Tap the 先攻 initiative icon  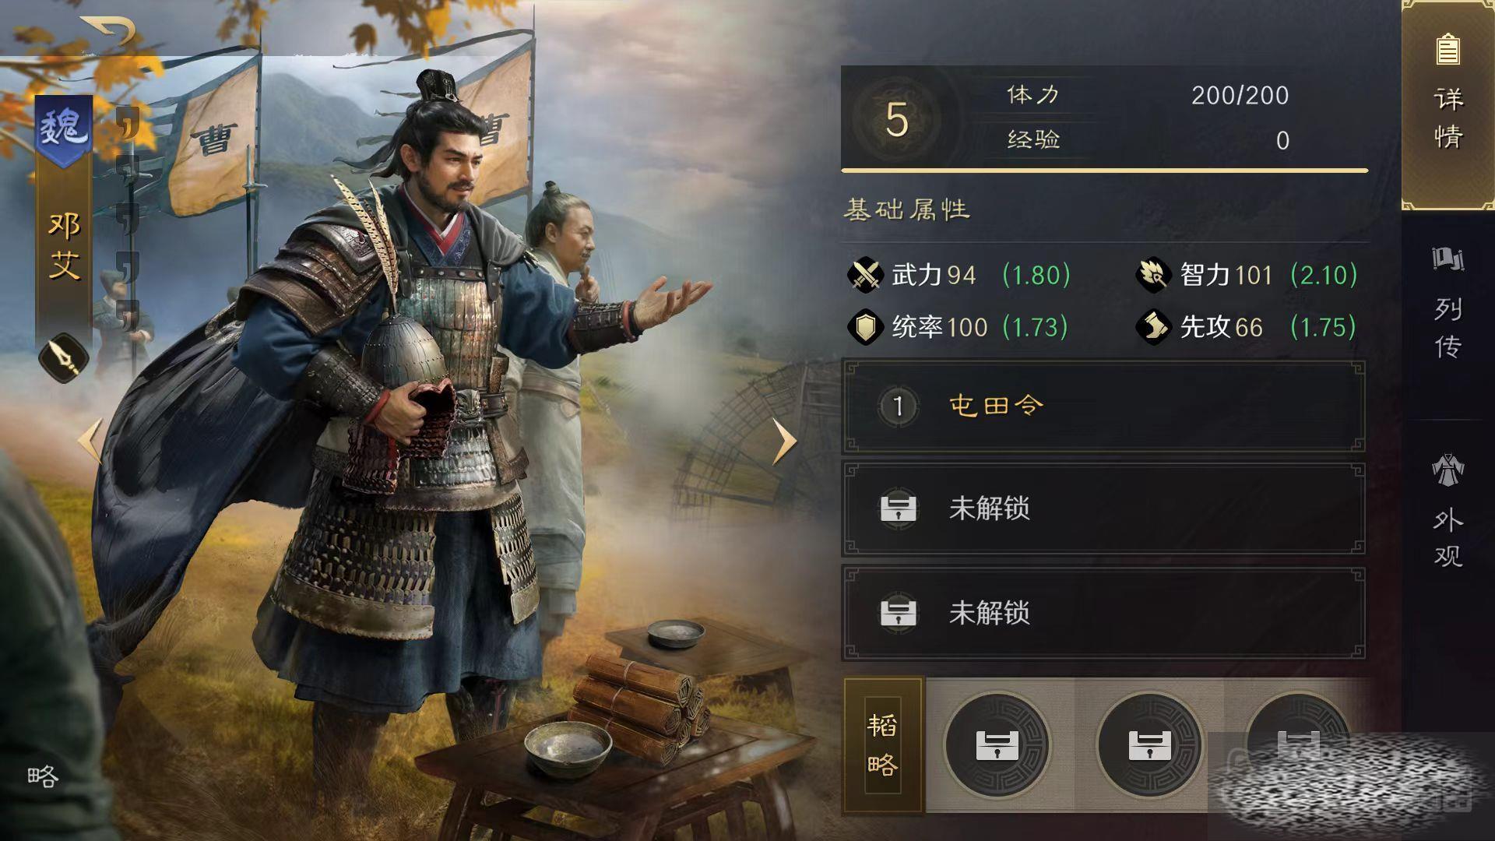[x=1153, y=327]
